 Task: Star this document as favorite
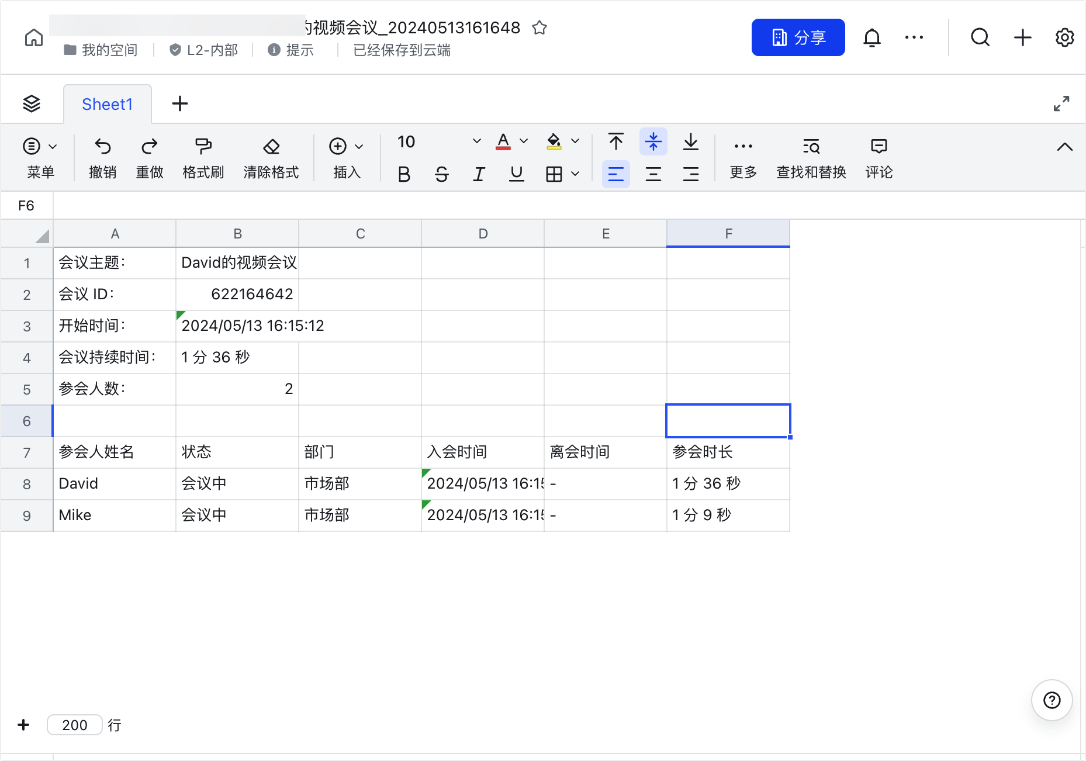click(539, 27)
